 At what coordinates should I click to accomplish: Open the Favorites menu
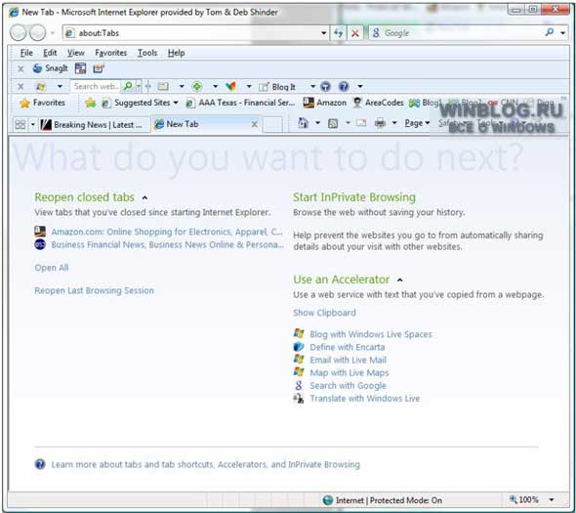tap(111, 53)
